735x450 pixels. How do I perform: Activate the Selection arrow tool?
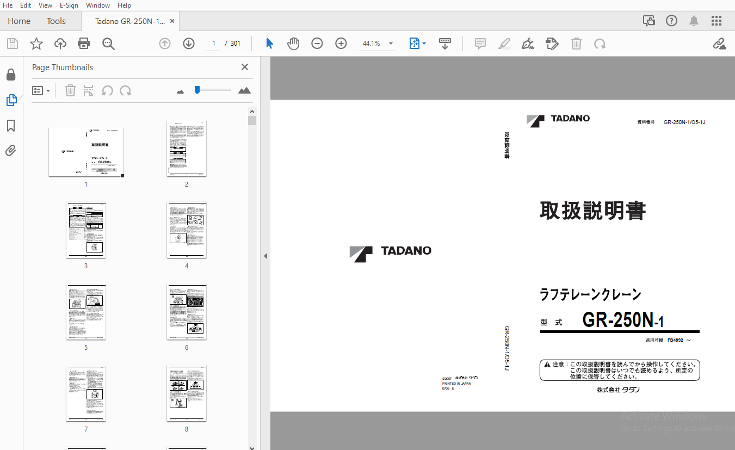tap(269, 44)
